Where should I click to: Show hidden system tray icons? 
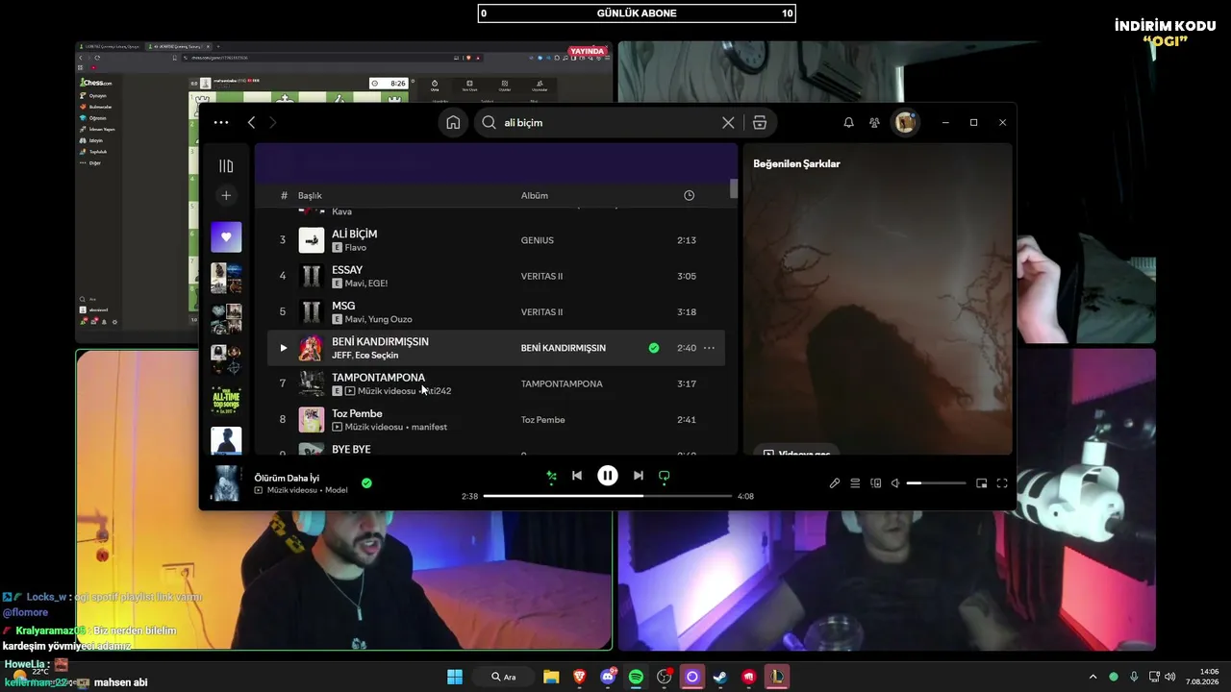point(1093,677)
